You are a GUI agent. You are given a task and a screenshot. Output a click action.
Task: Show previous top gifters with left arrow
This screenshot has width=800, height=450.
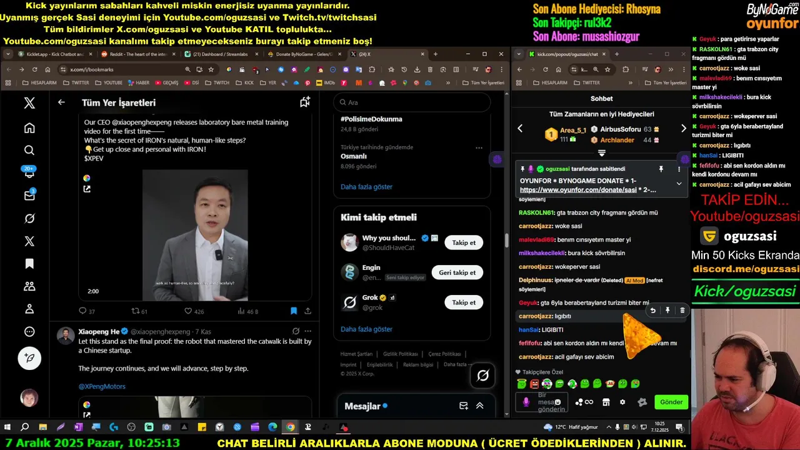point(520,128)
